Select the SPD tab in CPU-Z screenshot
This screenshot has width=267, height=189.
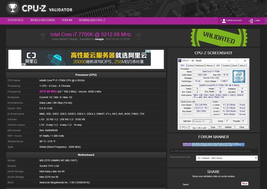[218, 65]
